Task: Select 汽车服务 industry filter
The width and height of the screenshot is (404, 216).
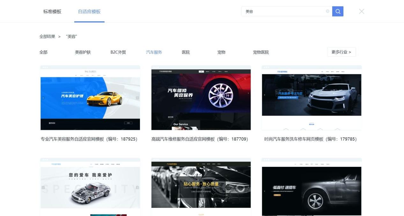Action: point(154,52)
